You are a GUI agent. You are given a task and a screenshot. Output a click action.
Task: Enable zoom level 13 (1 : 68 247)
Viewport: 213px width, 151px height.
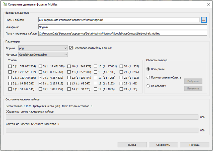tap(69, 83)
